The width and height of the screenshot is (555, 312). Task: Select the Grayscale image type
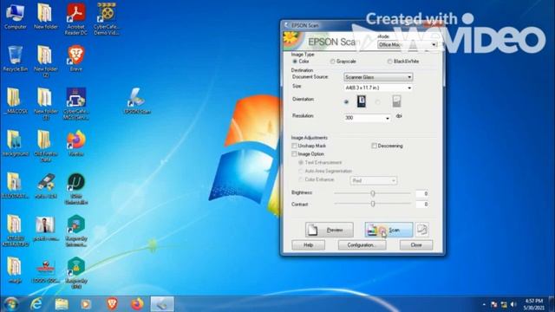[x=332, y=62]
